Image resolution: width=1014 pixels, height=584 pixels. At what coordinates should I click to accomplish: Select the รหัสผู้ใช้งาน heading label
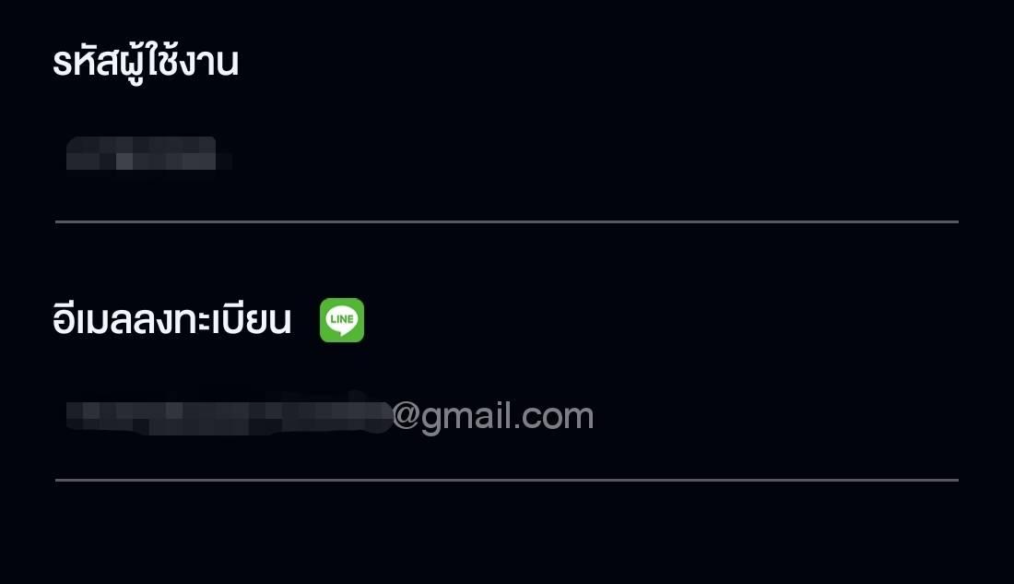146,63
